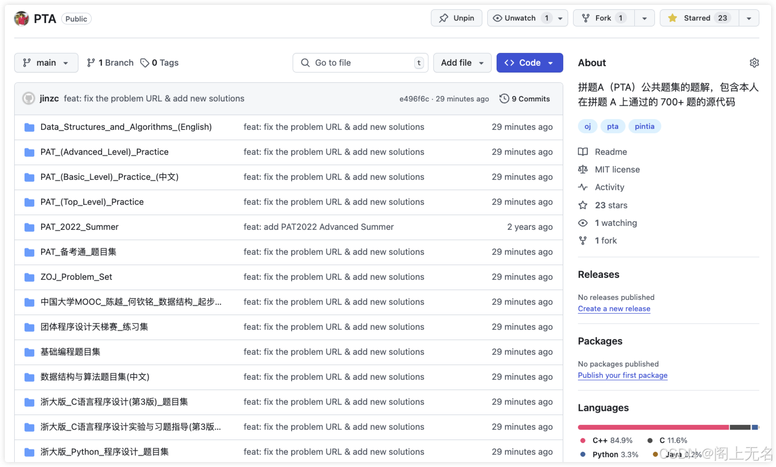
Task: Open the Fork options dropdown arrow
Action: [644, 18]
